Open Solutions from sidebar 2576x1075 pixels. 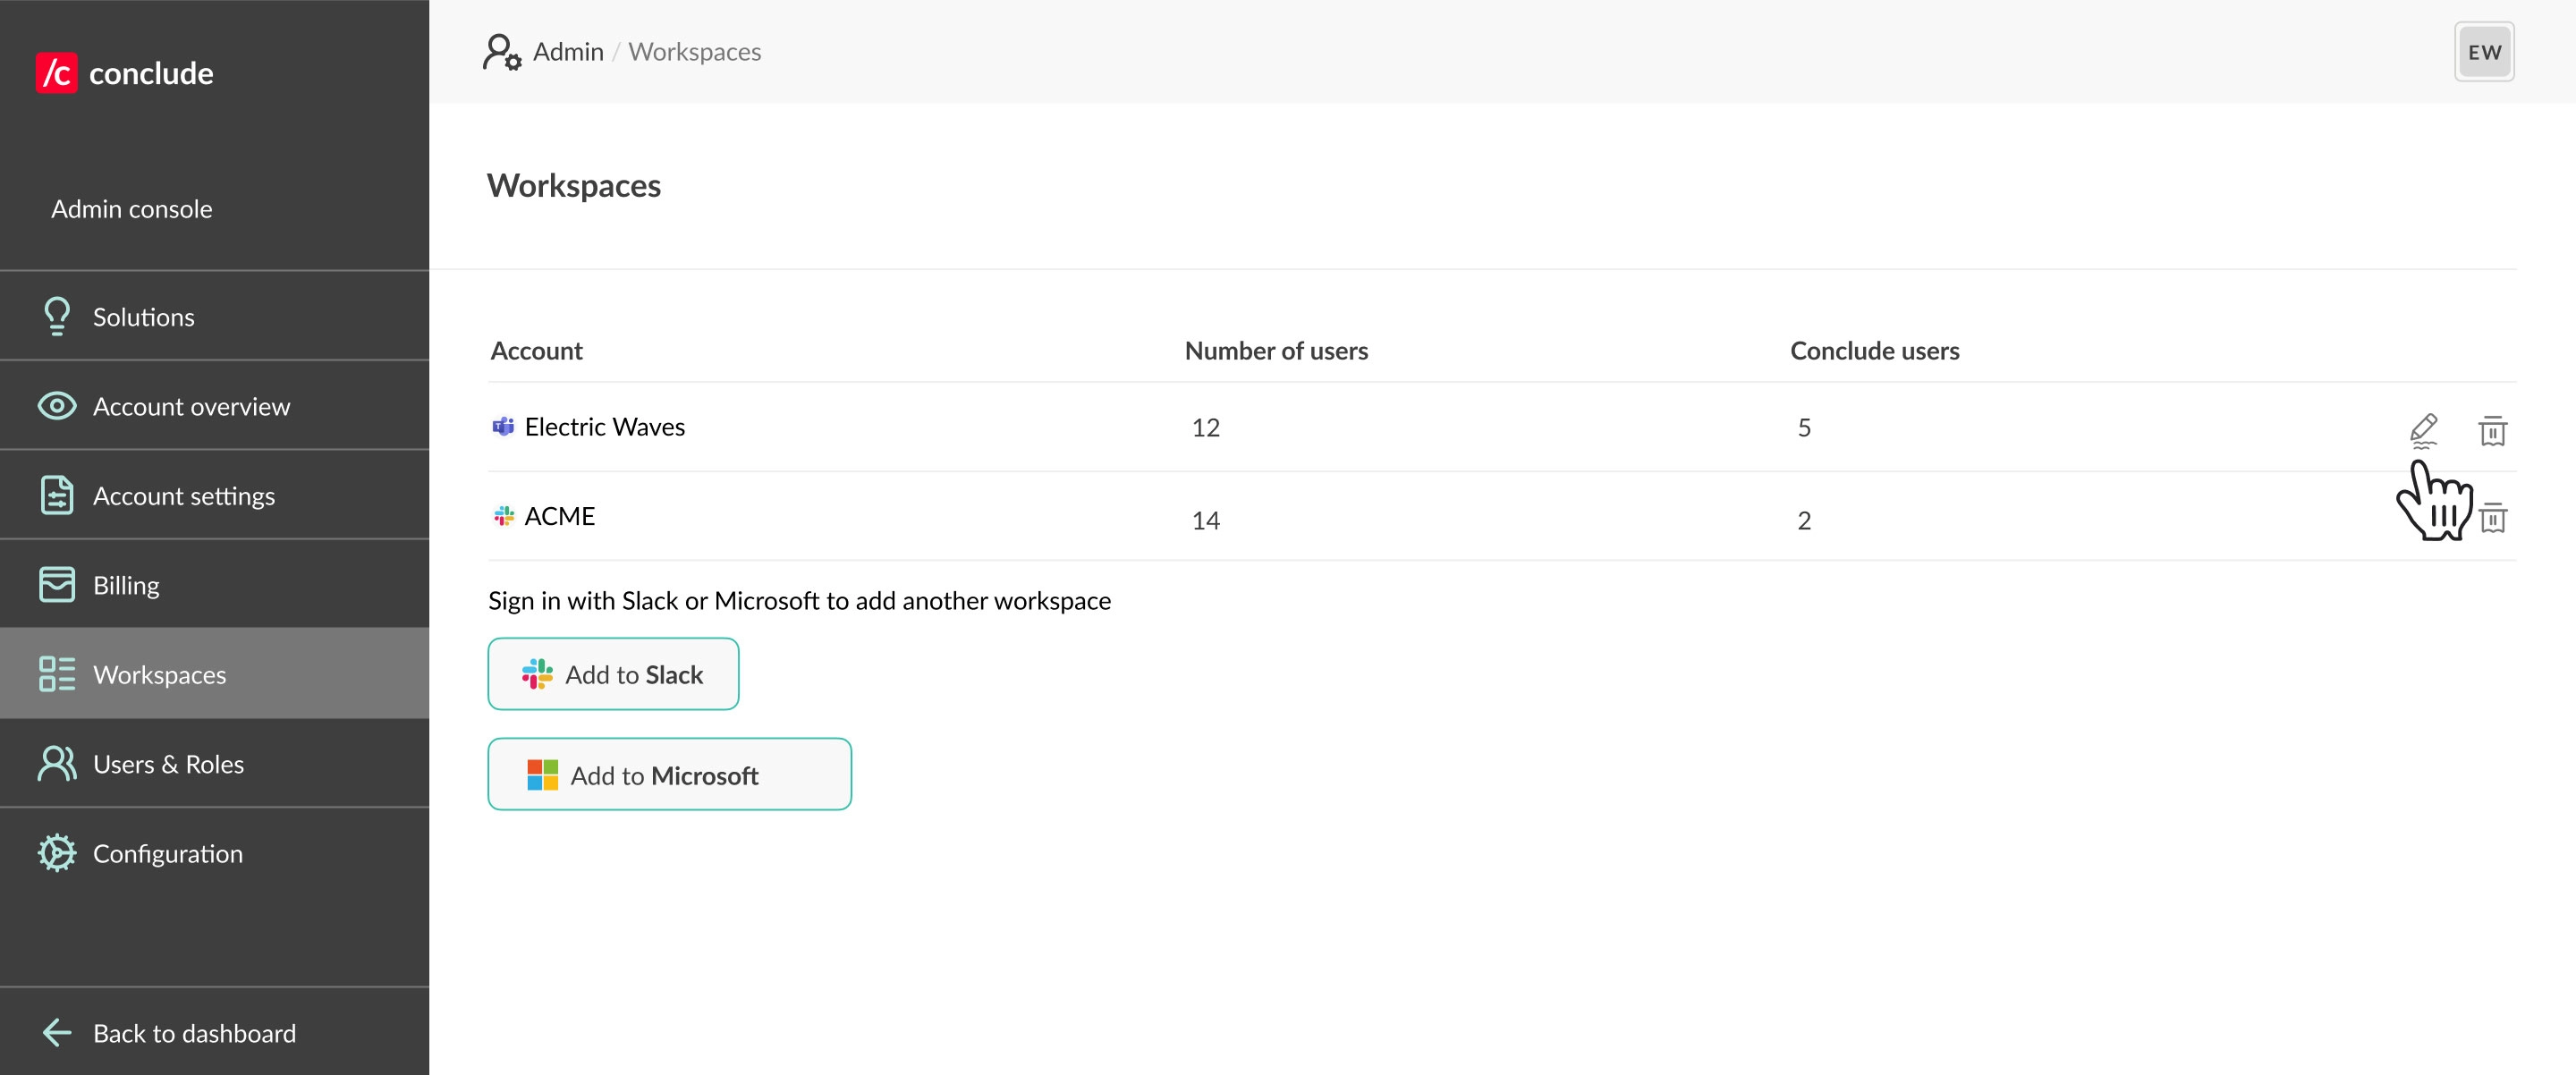[x=143, y=317]
